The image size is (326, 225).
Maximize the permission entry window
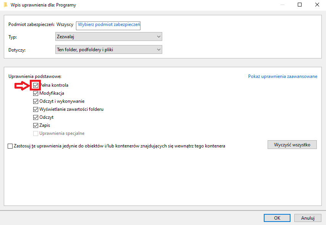(x=300, y=5)
